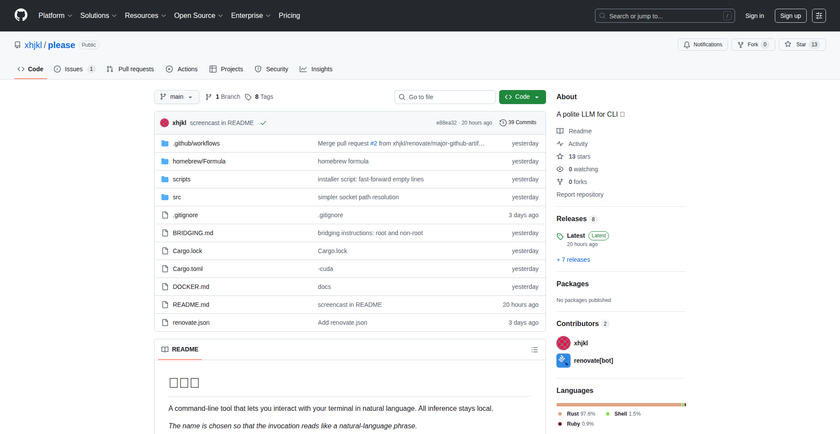Click the Readme book icon in About
This screenshot has width=840, height=434.
click(560, 131)
